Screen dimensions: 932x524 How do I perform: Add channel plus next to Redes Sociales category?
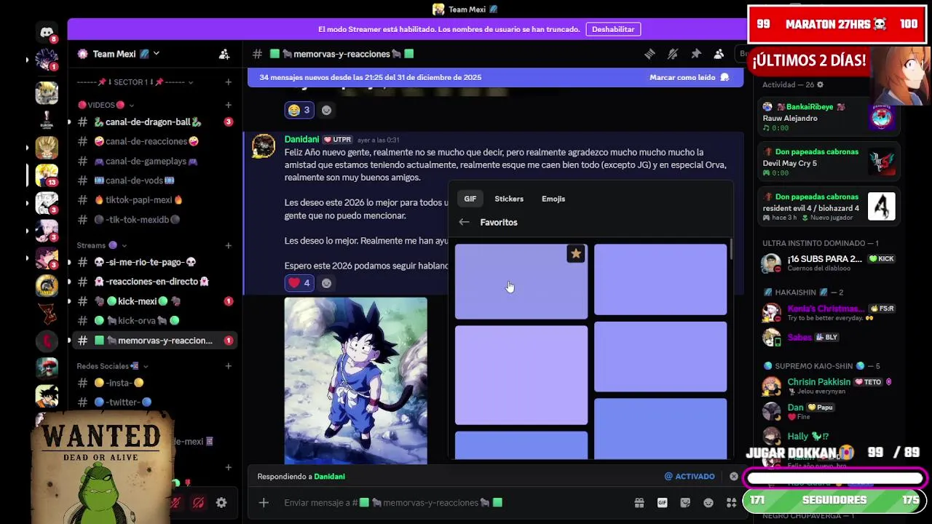[228, 366]
